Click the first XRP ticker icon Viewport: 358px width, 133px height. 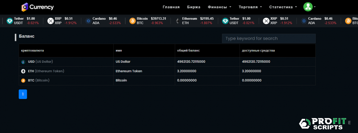(50, 21)
